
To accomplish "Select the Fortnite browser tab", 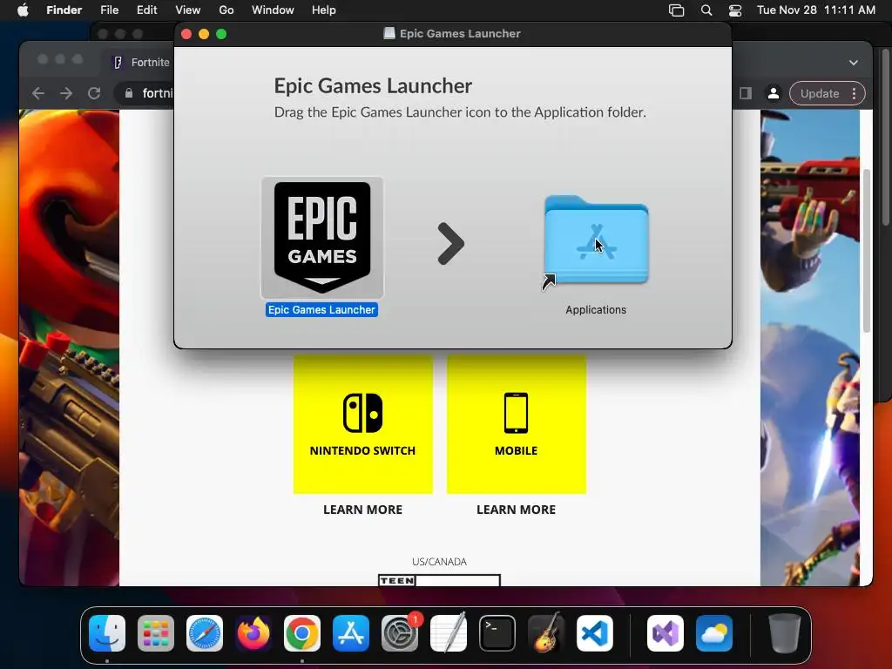I will tap(142, 63).
